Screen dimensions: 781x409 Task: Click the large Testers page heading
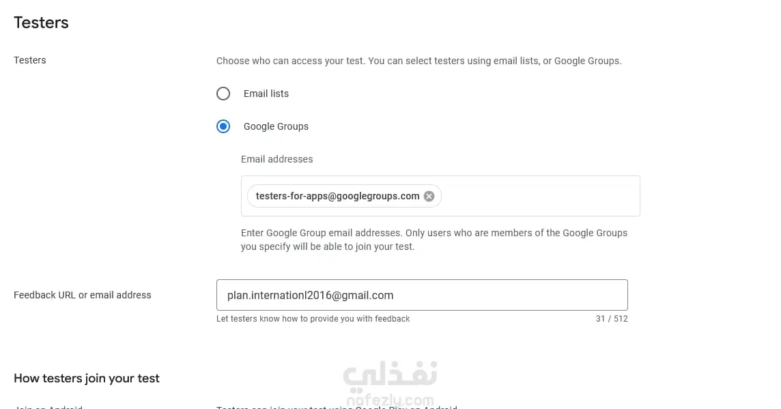tap(41, 23)
